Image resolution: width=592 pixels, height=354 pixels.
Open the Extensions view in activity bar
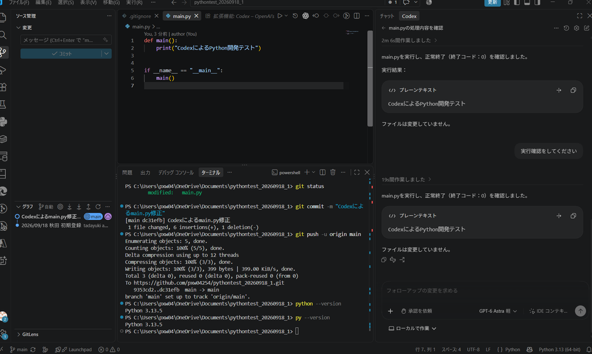[x=3, y=87]
